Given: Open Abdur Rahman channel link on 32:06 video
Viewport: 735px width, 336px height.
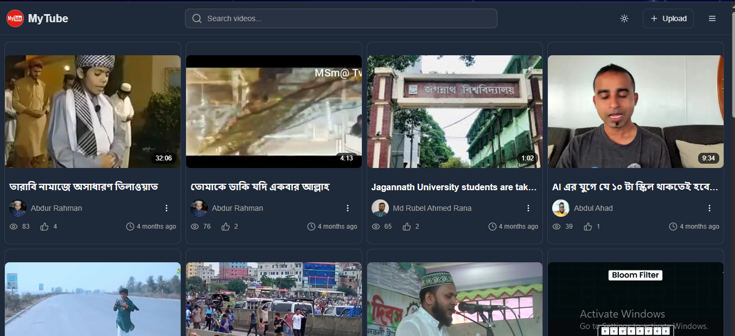Looking at the screenshot, I should (x=56, y=208).
